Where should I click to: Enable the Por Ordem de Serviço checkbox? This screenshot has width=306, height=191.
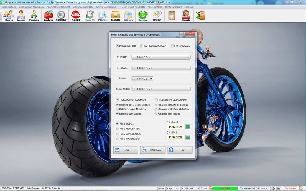click(x=142, y=46)
